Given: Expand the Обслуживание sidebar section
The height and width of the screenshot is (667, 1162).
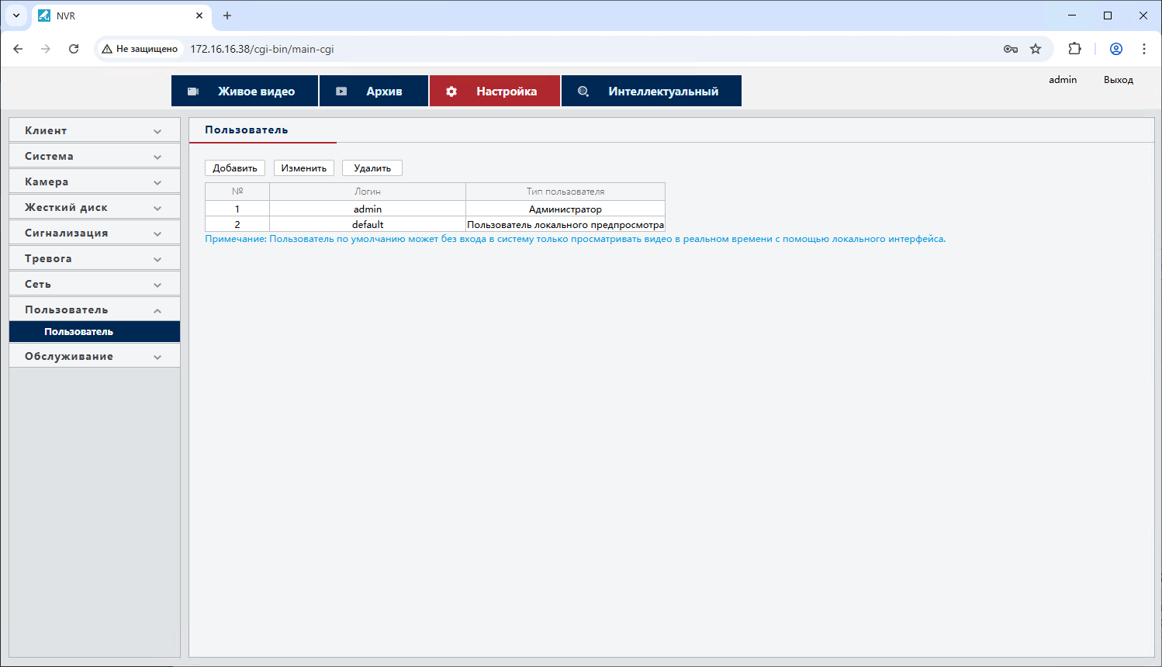Looking at the screenshot, I should (95, 356).
